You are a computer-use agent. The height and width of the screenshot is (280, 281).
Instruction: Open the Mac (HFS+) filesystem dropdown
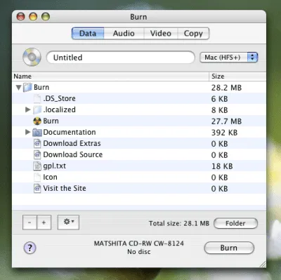point(228,58)
